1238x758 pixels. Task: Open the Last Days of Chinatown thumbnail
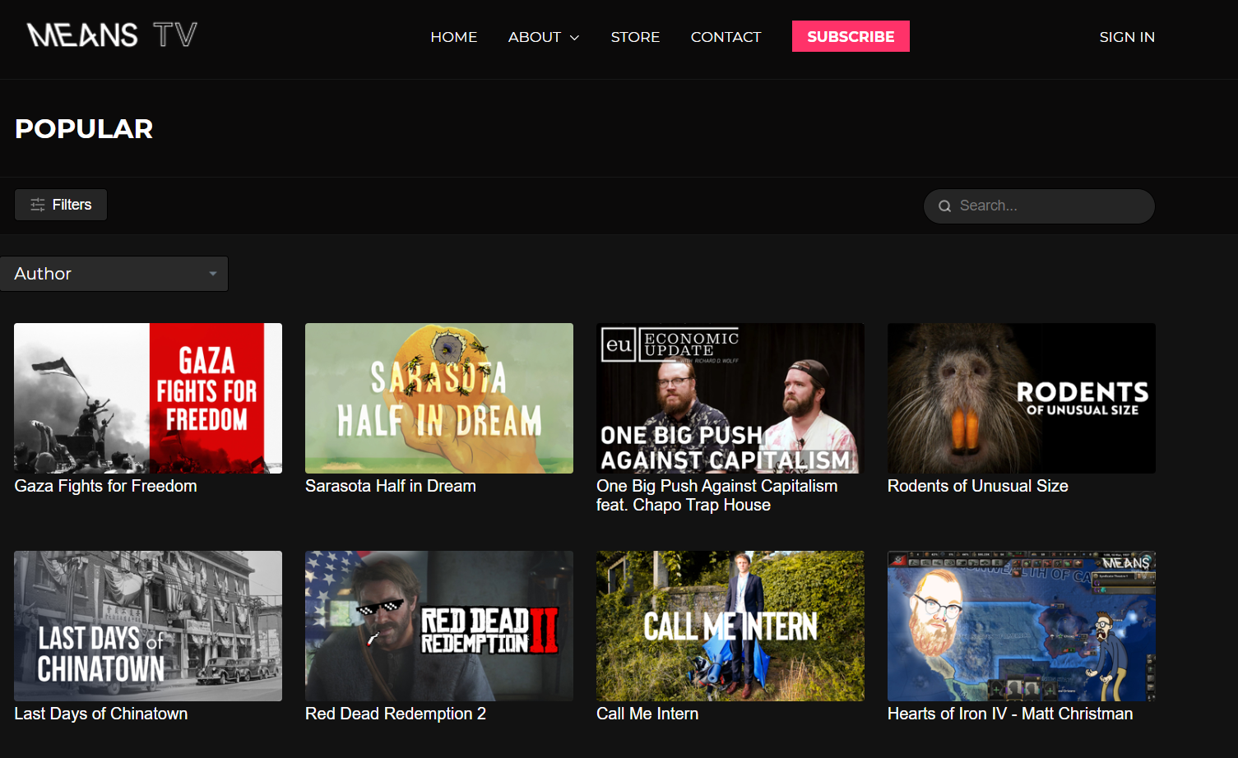coord(148,626)
